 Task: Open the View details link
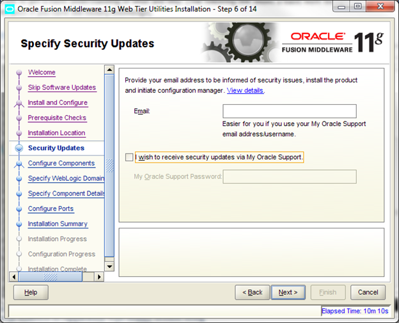(x=246, y=91)
